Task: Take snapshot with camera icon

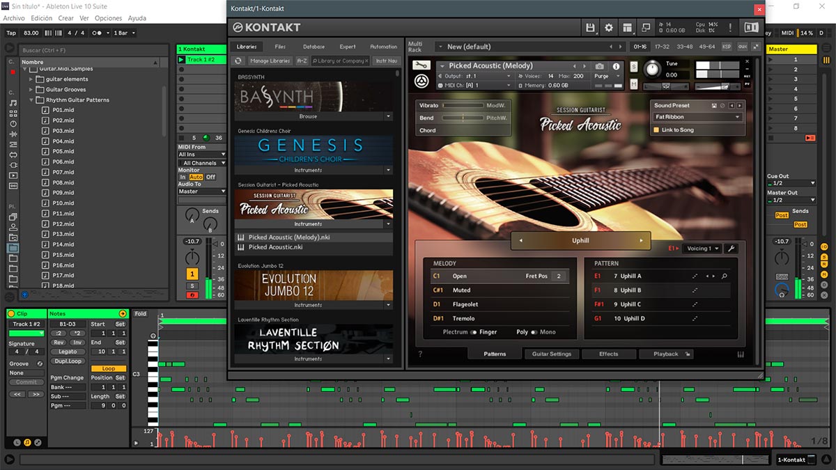Action: 600,66
